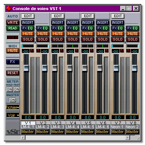
Task: Open the Neon 1 input selector
Action: (x=117, y=127)
